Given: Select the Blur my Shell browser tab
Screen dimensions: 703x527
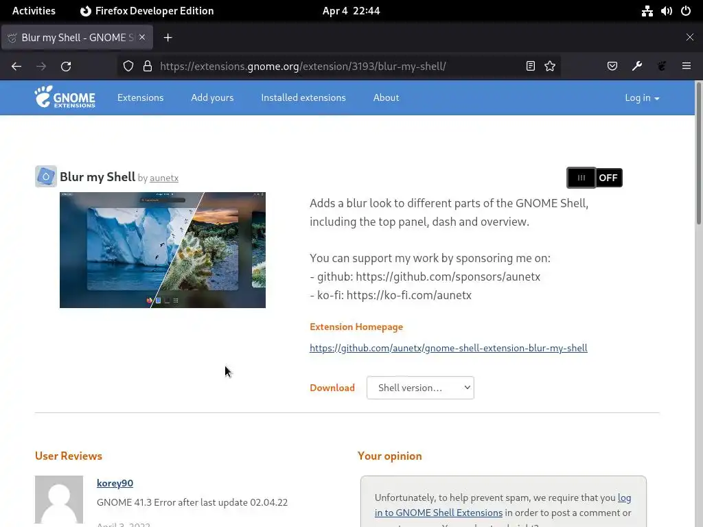Looking at the screenshot, I should (x=77, y=38).
